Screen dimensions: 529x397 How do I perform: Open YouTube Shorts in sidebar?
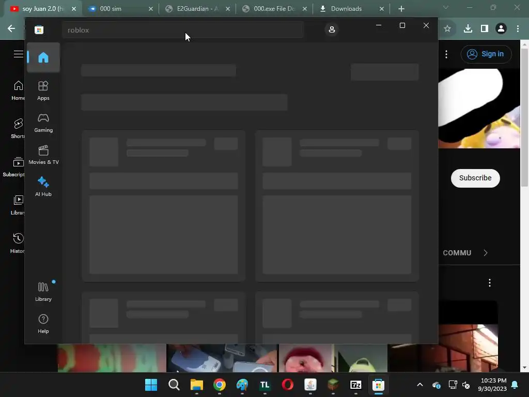(x=18, y=128)
